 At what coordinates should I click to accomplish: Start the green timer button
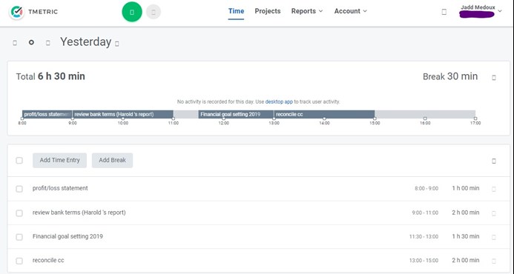(132, 12)
